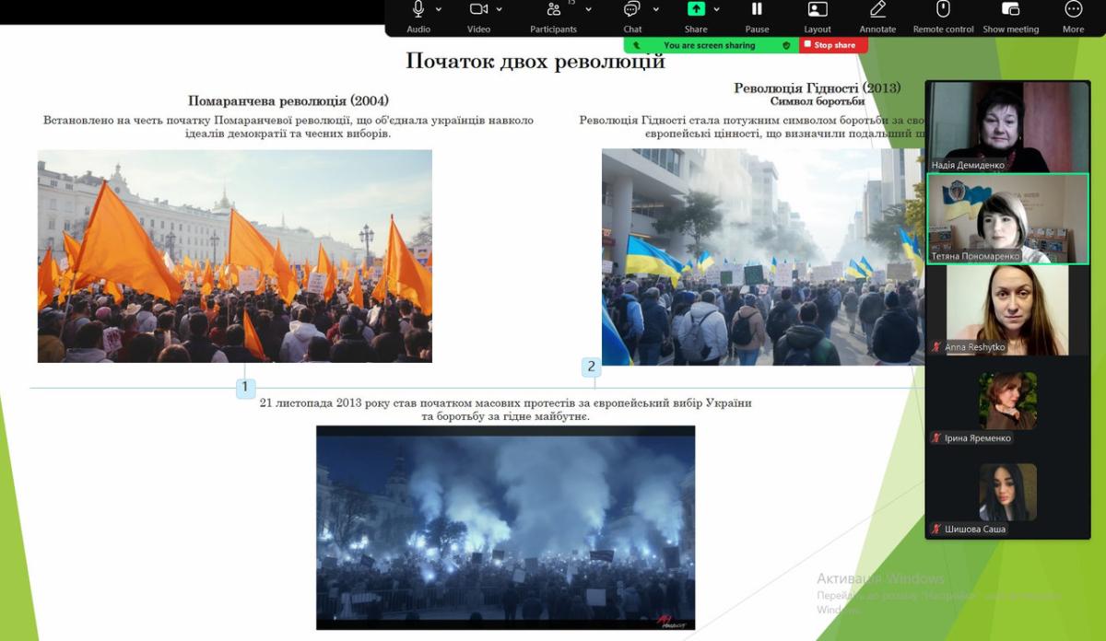Click the 'Символ боротьби' subtitle

[818, 100]
